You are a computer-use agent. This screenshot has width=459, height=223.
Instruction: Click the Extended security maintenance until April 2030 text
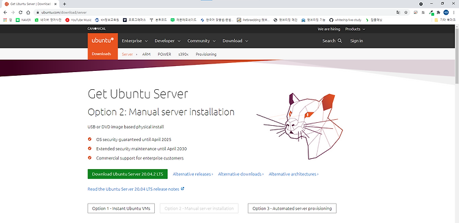141,148
